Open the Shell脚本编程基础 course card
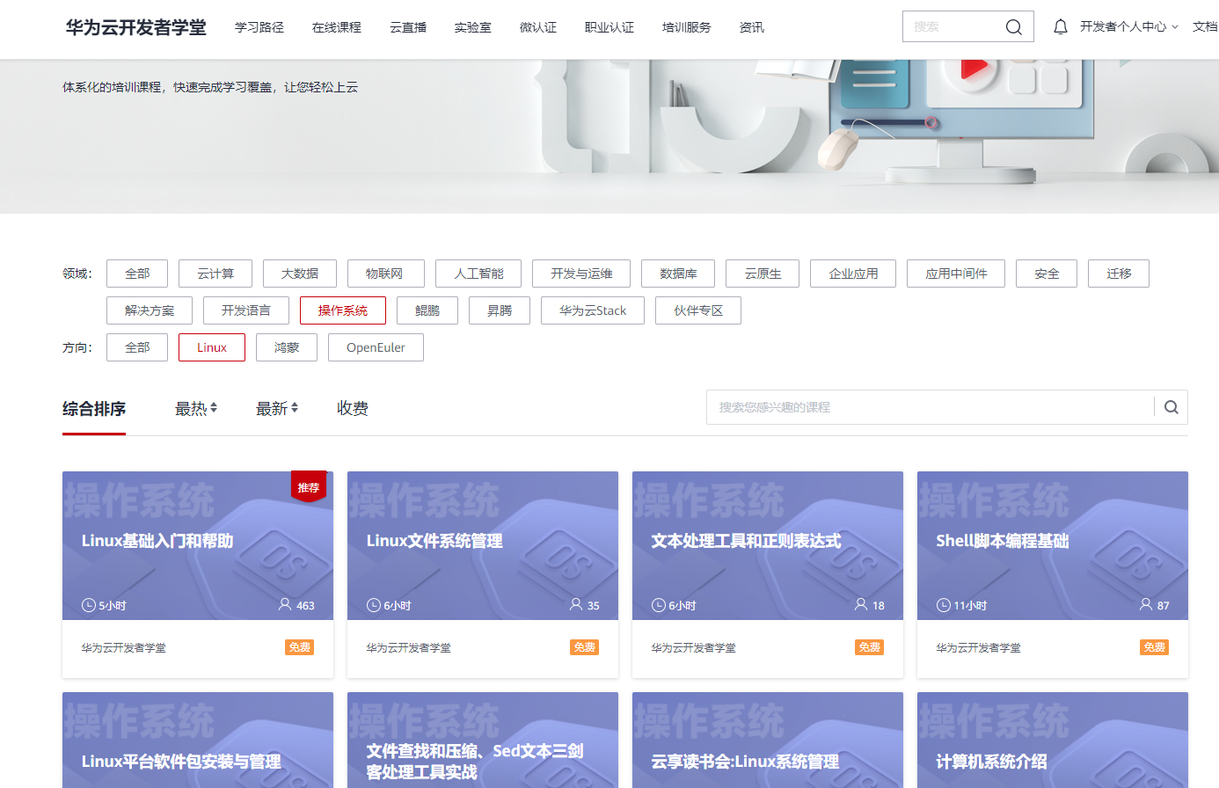The height and width of the screenshot is (788, 1219). coord(1053,574)
